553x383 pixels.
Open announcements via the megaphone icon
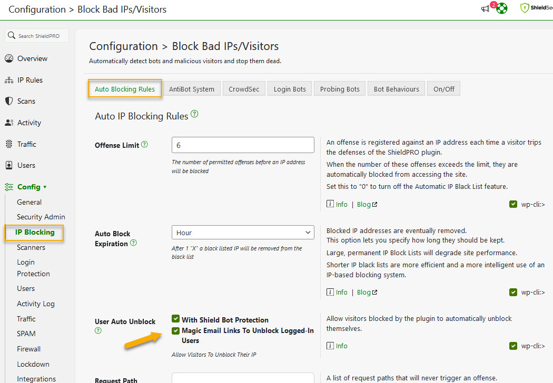pos(485,8)
